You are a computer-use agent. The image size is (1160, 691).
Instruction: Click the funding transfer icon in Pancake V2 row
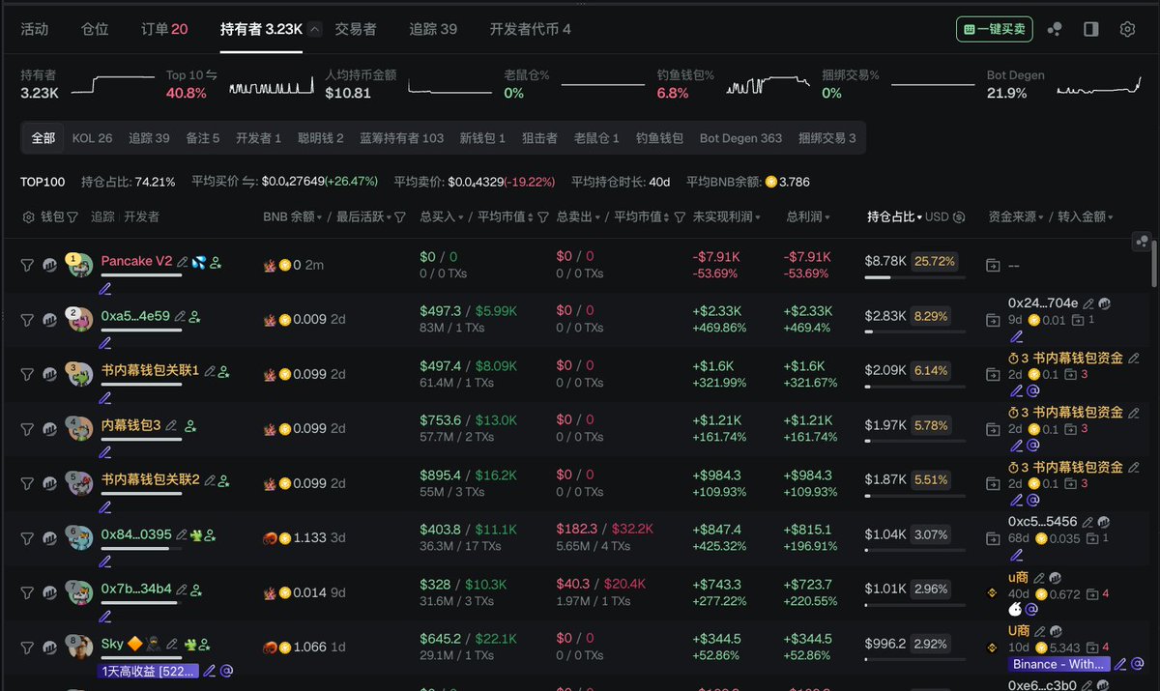click(993, 265)
